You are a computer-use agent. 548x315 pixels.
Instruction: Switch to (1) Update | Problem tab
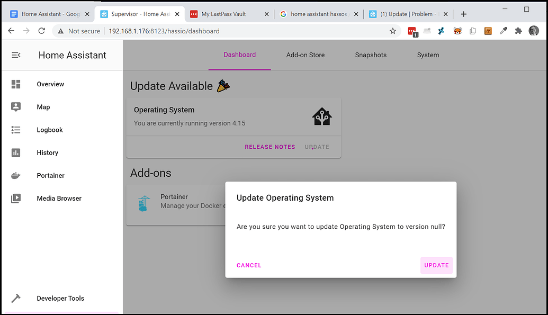409,14
